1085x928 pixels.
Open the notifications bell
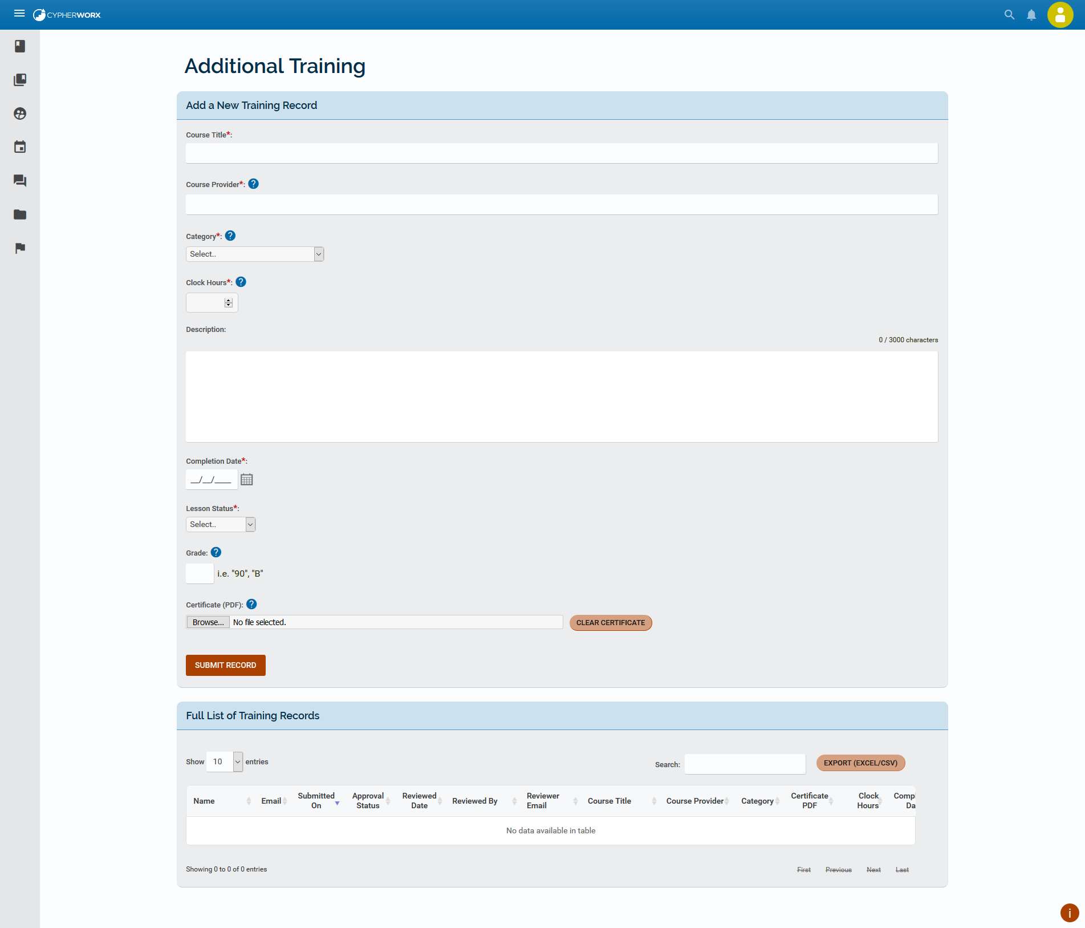pyautogui.click(x=1031, y=14)
